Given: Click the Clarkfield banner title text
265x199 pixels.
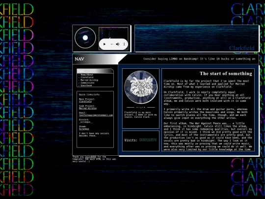Looking at the screenshot, I should [x=241, y=48].
